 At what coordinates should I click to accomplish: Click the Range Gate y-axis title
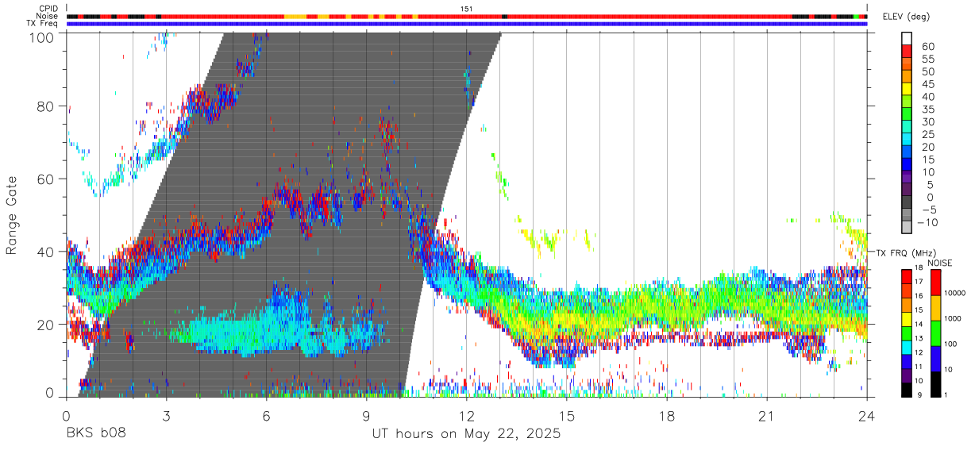12,214
